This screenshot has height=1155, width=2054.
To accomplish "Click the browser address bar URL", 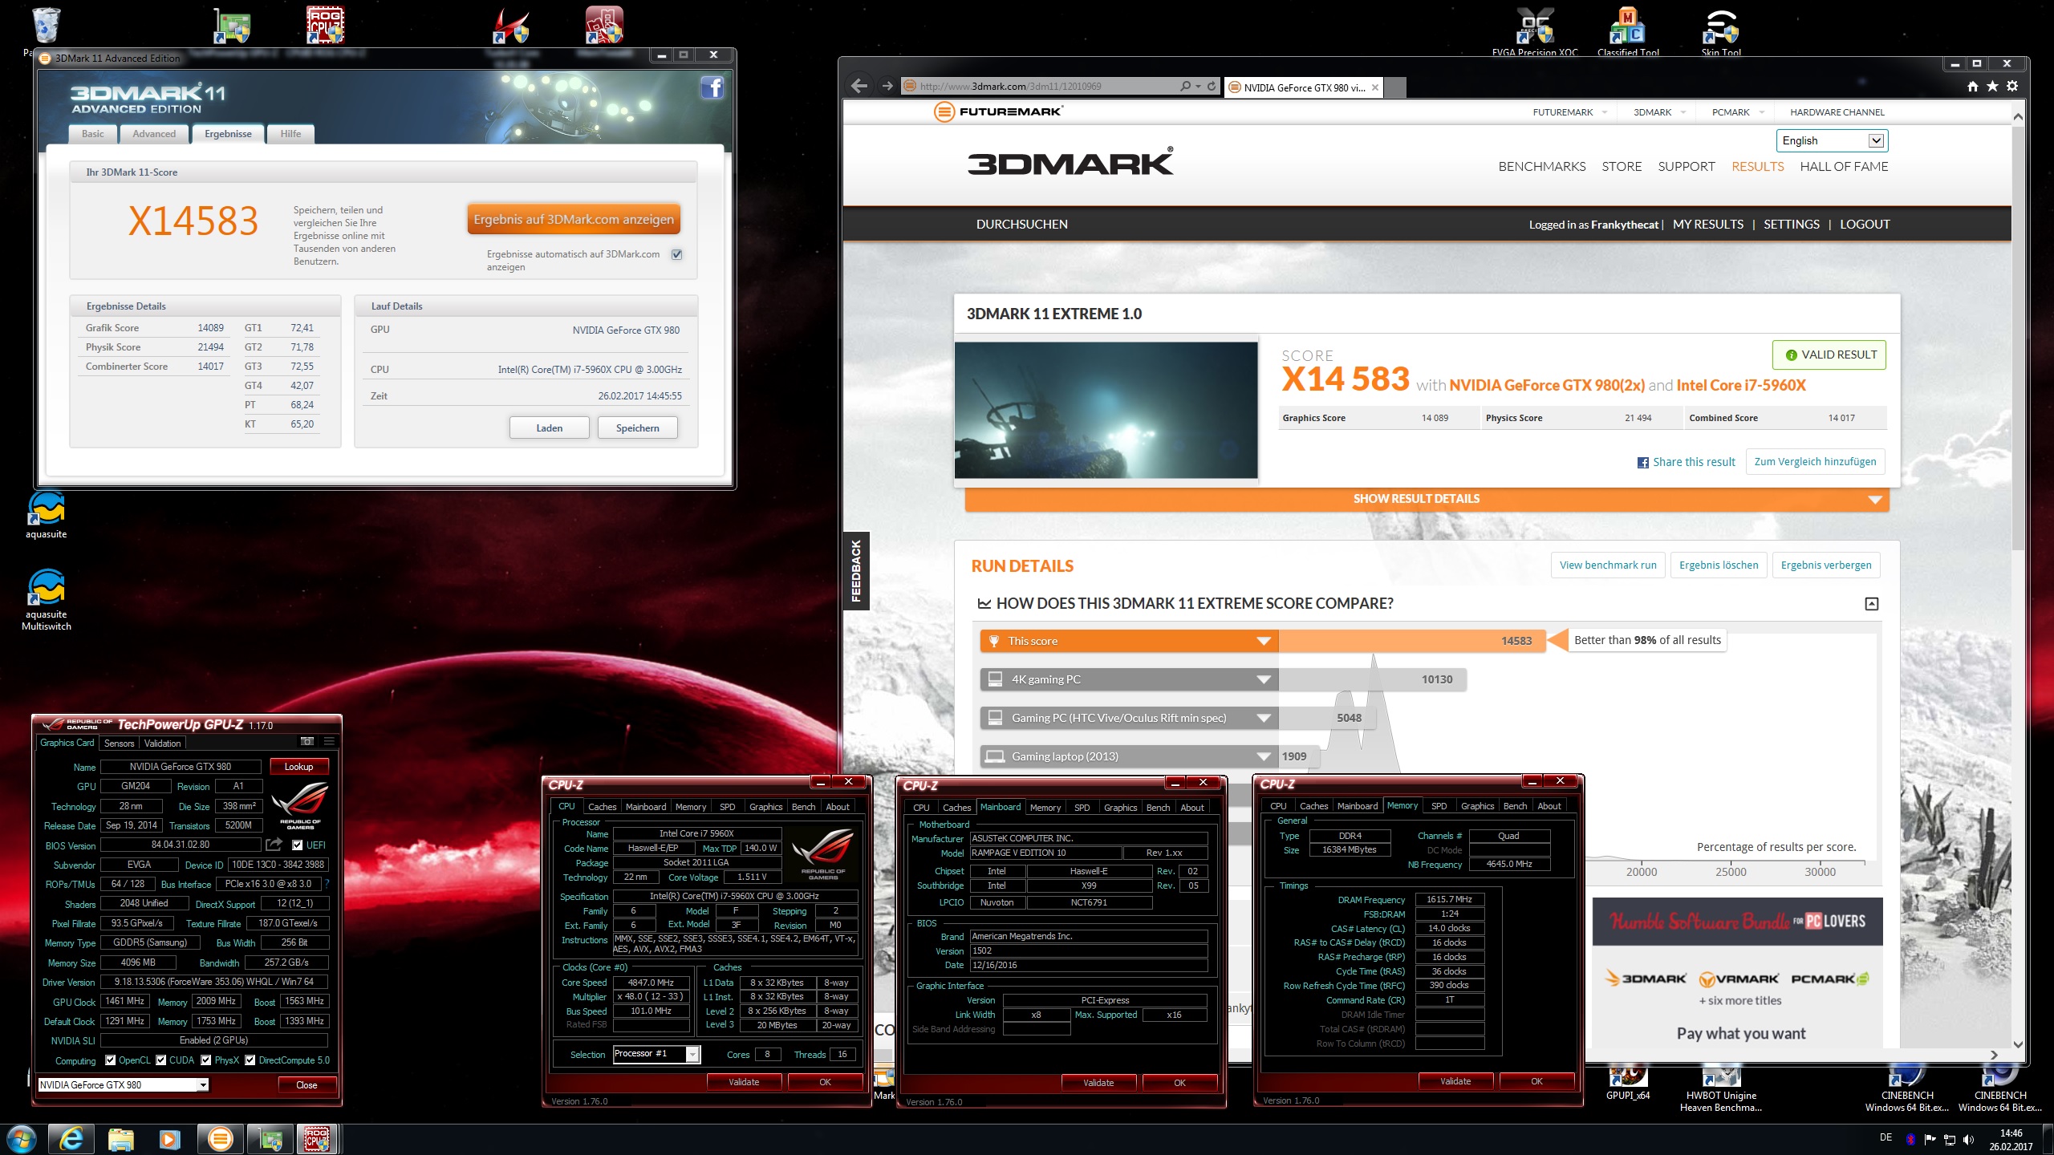I will [x=1010, y=86].
